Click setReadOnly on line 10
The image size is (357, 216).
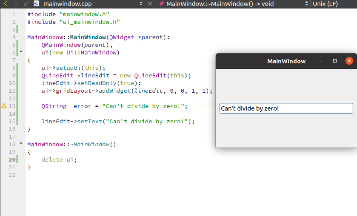click(x=97, y=83)
